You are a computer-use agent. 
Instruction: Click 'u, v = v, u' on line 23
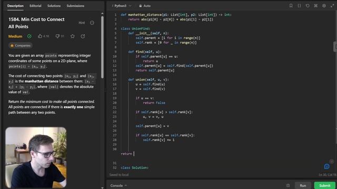coord(153,117)
